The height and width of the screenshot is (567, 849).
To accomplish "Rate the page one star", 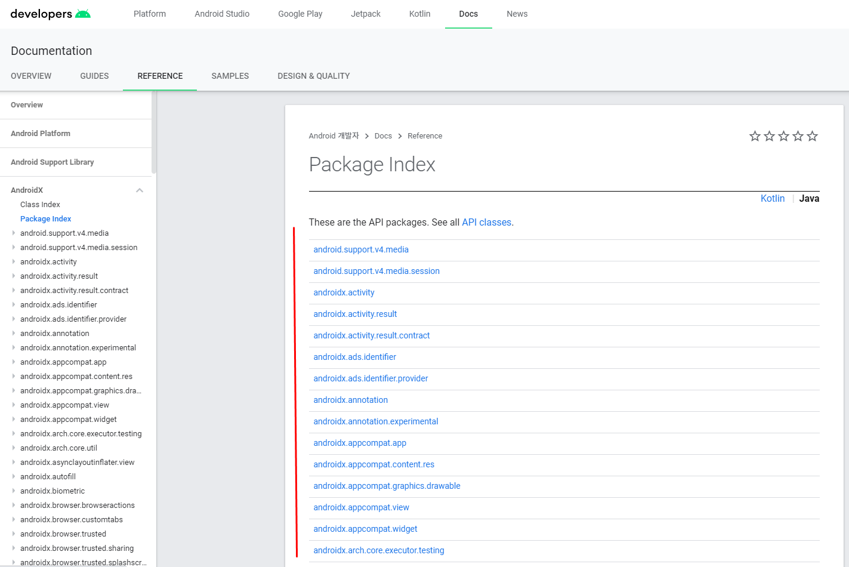I will (x=755, y=136).
